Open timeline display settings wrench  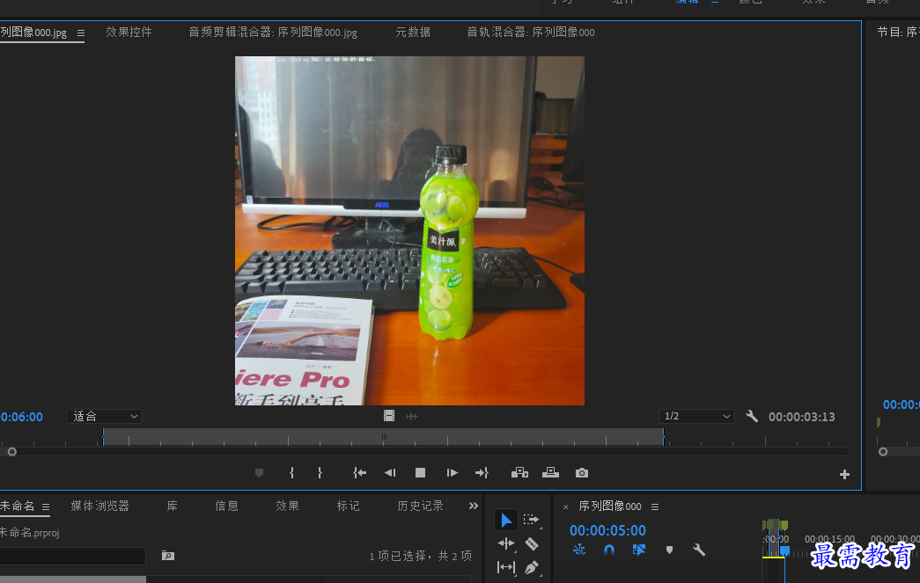tap(698, 550)
